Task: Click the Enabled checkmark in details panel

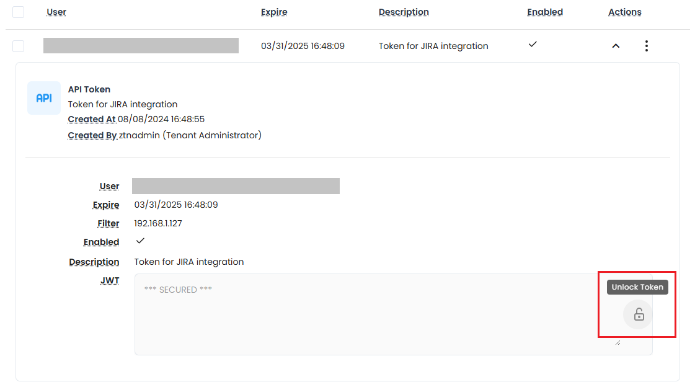Action: point(140,241)
